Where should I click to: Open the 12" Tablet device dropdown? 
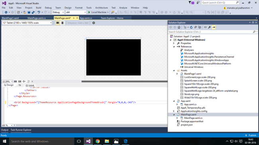point(27,23)
